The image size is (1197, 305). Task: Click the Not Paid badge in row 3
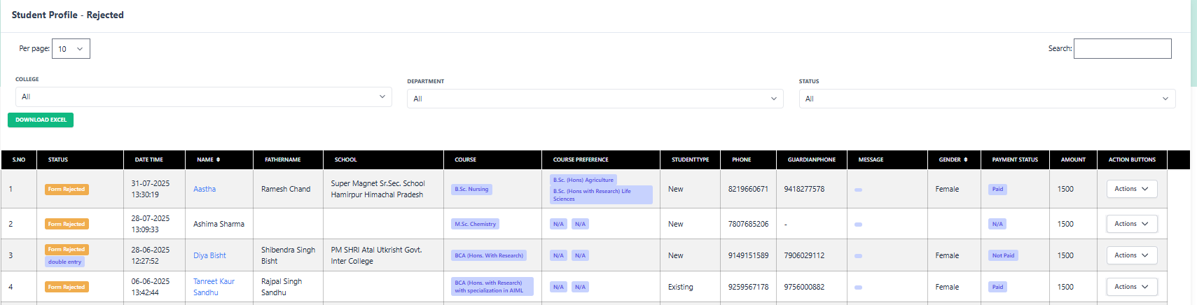(x=1003, y=256)
